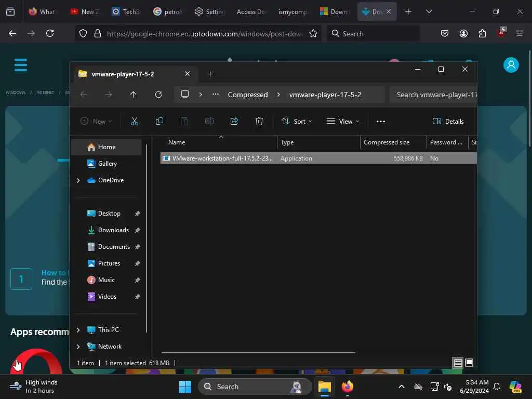Image resolution: width=532 pixels, height=399 pixels.
Task: Click the Share icon in Explorer toolbar
Action: [x=234, y=121]
